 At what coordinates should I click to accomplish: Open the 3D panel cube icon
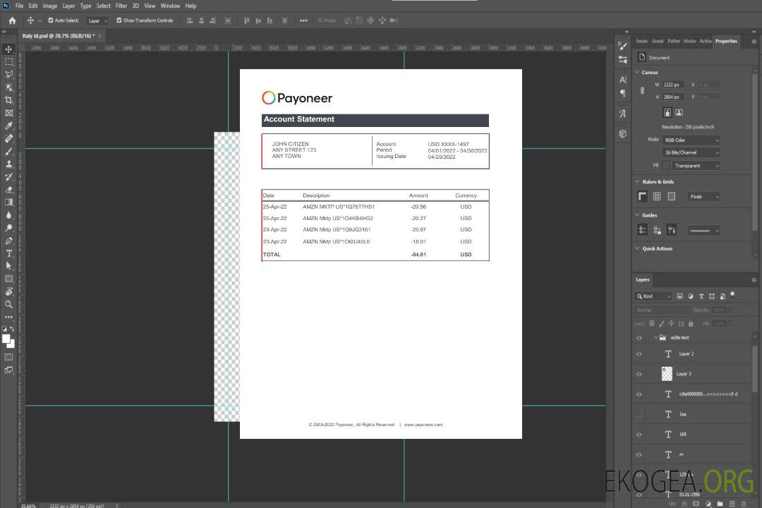[623, 133]
